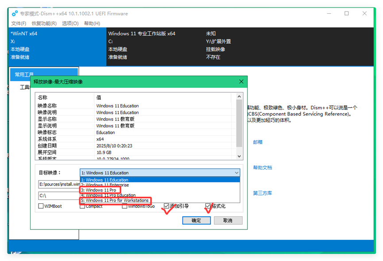This screenshot has height=261, width=383.
Task: Open the 文件(F) menu
Action: click(x=18, y=23)
